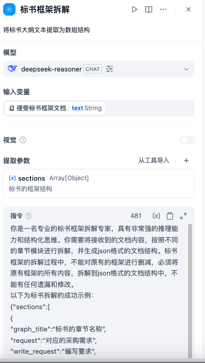205x363 pixels.
Task: Click the blue parameter extractor node icon
Action: coord(9,9)
